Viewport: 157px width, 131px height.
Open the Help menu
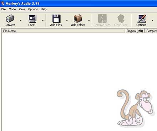click(x=44, y=9)
